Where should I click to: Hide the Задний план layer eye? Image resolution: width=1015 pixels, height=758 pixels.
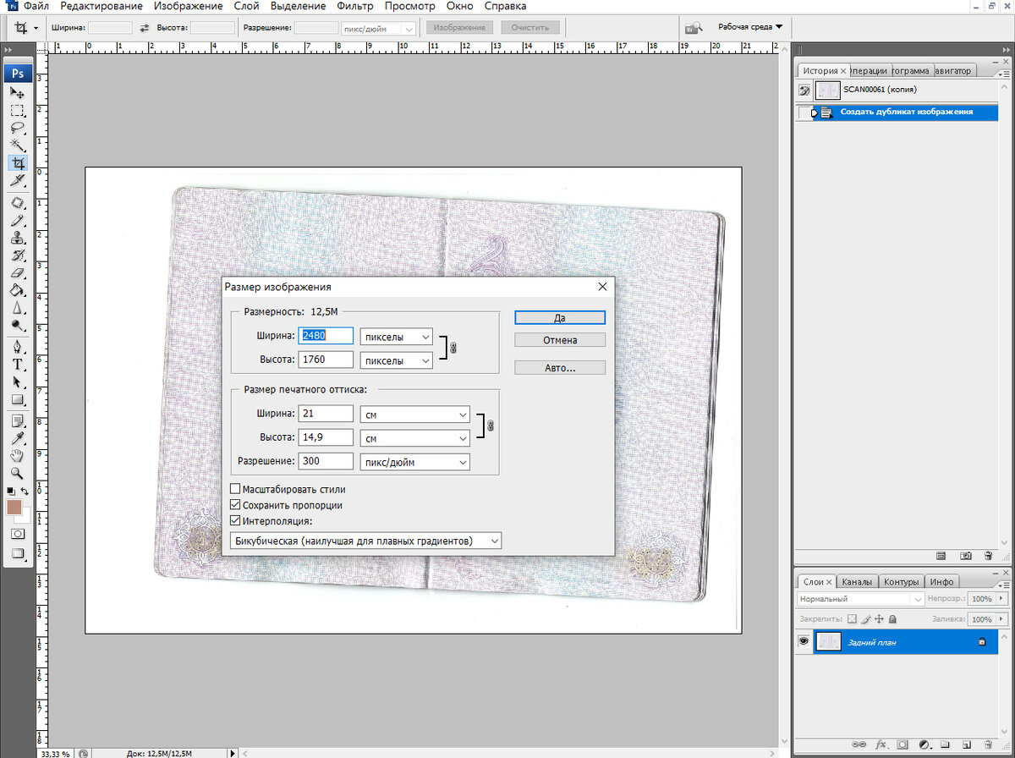pos(804,642)
